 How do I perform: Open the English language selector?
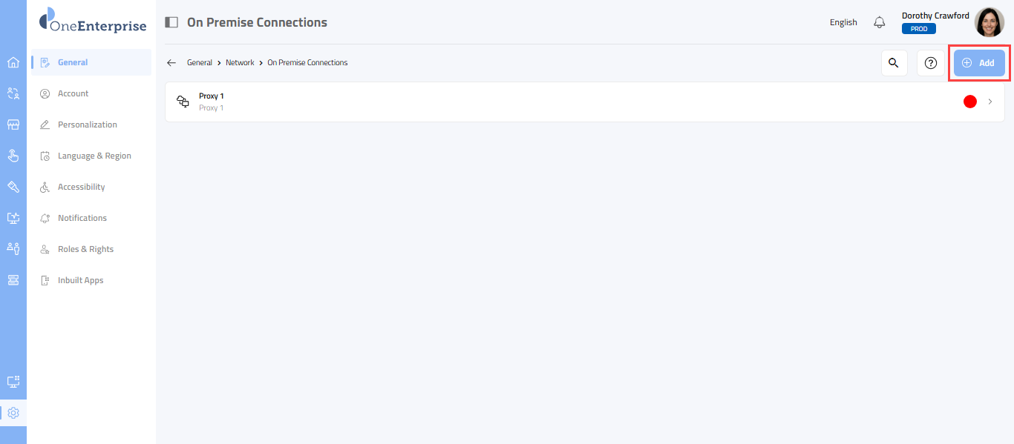click(843, 22)
